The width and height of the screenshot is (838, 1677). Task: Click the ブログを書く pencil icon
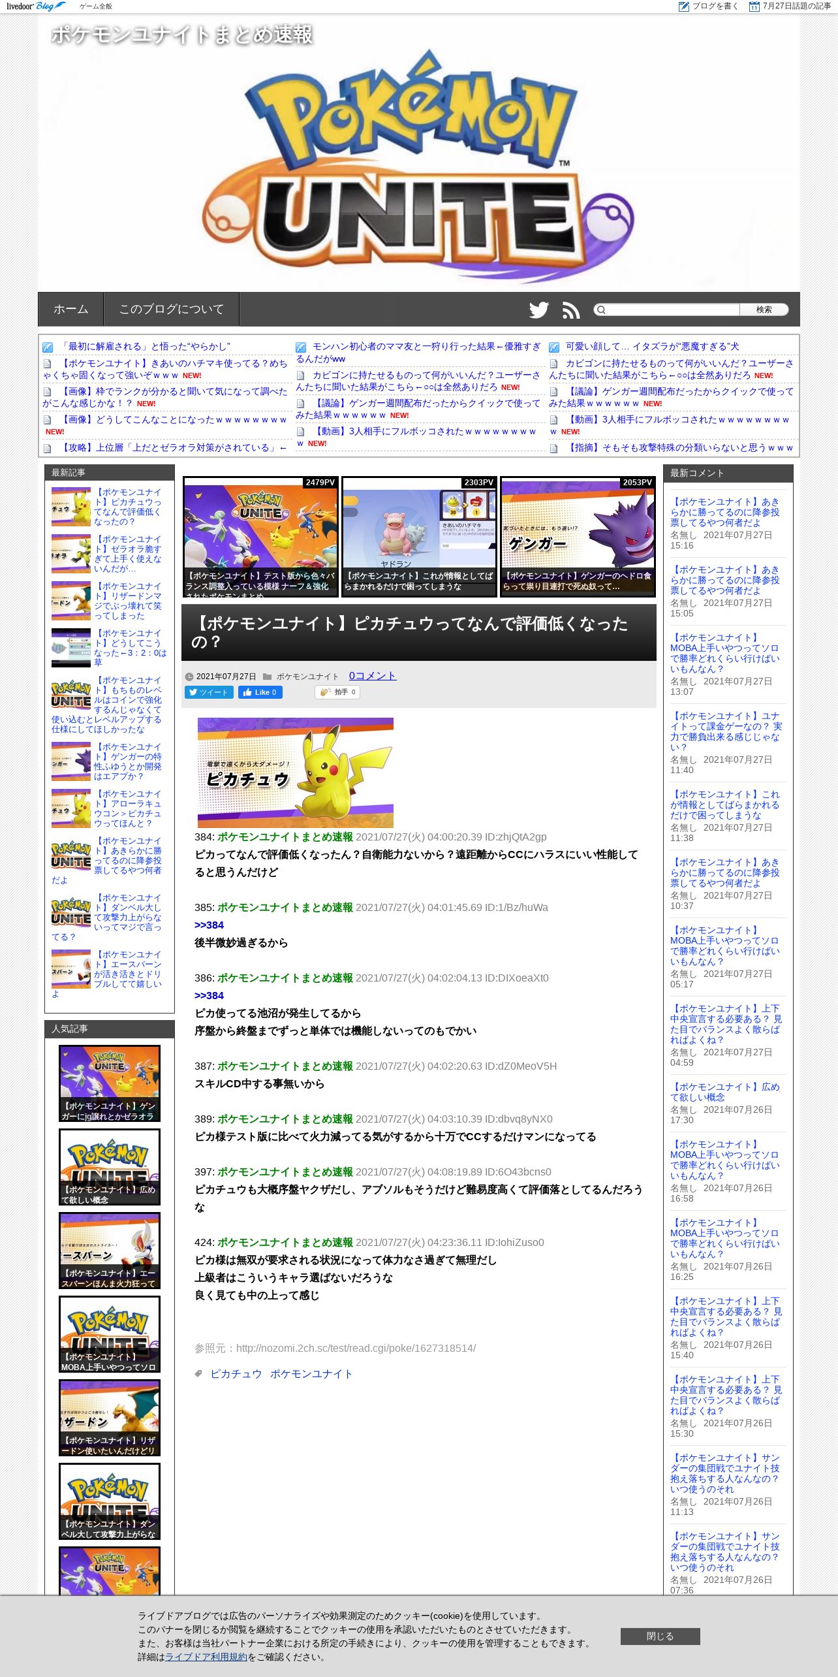coord(683,7)
